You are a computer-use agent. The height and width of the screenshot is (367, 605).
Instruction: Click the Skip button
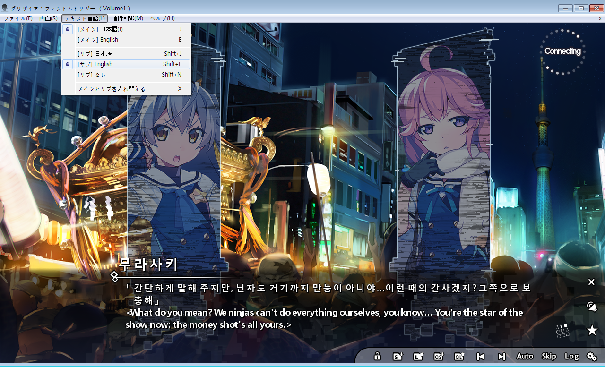click(549, 356)
